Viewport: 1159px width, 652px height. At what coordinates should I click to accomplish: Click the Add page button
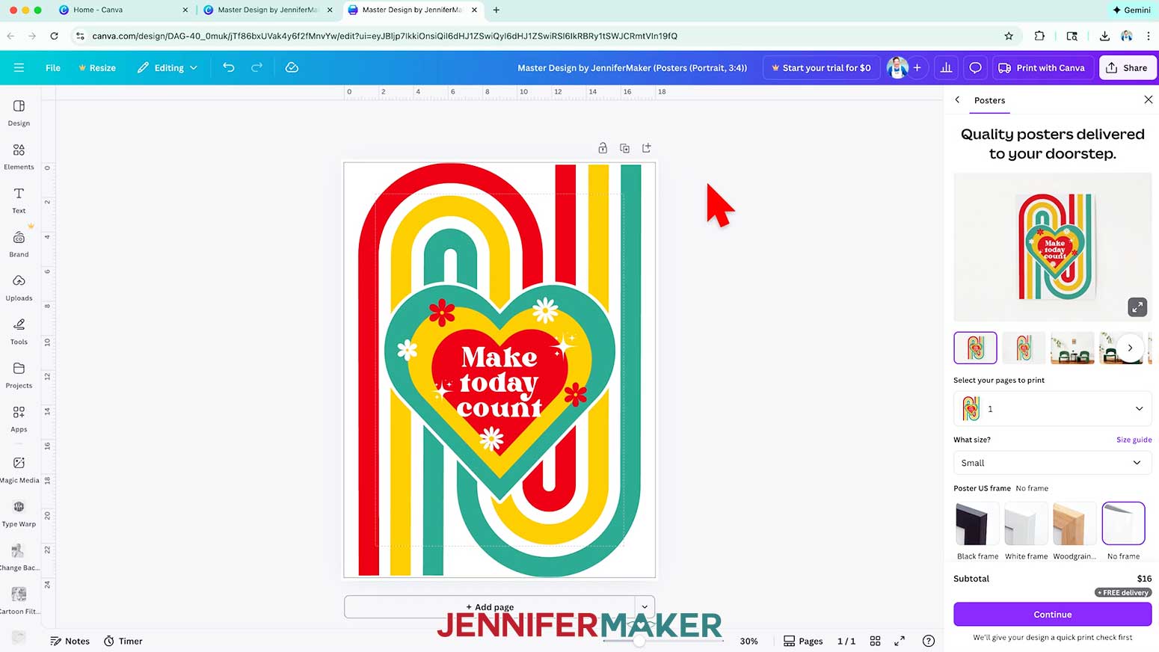tap(490, 606)
